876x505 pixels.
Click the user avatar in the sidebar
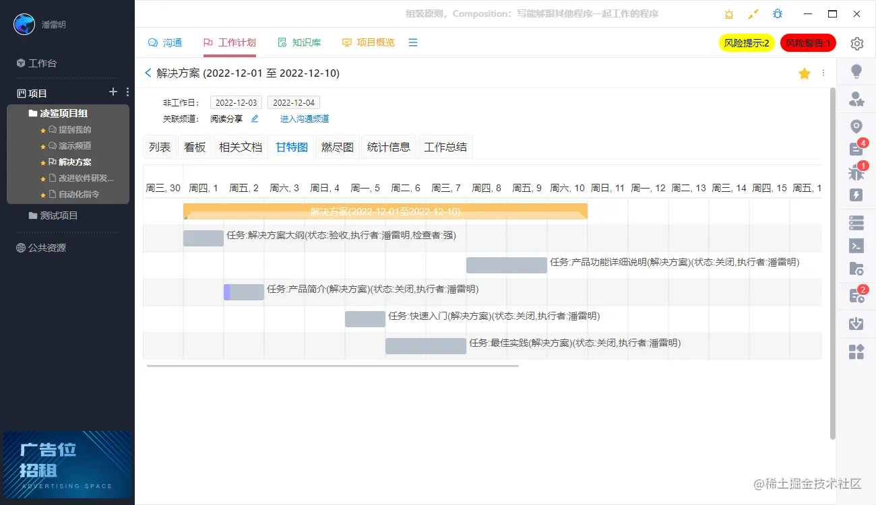click(x=25, y=24)
